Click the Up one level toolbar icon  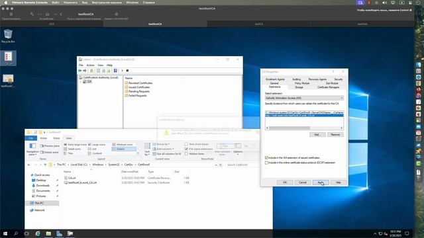(91, 71)
